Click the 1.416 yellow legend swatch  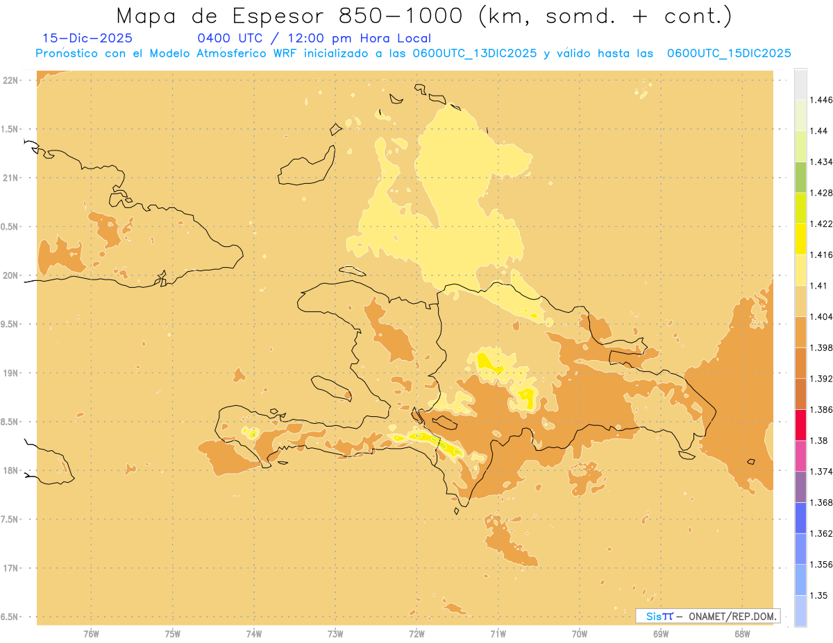pyautogui.click(x=800, y=239)
